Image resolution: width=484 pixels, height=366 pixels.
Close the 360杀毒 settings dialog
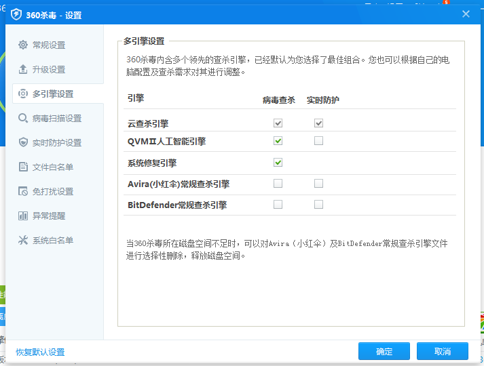tap(466, 14)
